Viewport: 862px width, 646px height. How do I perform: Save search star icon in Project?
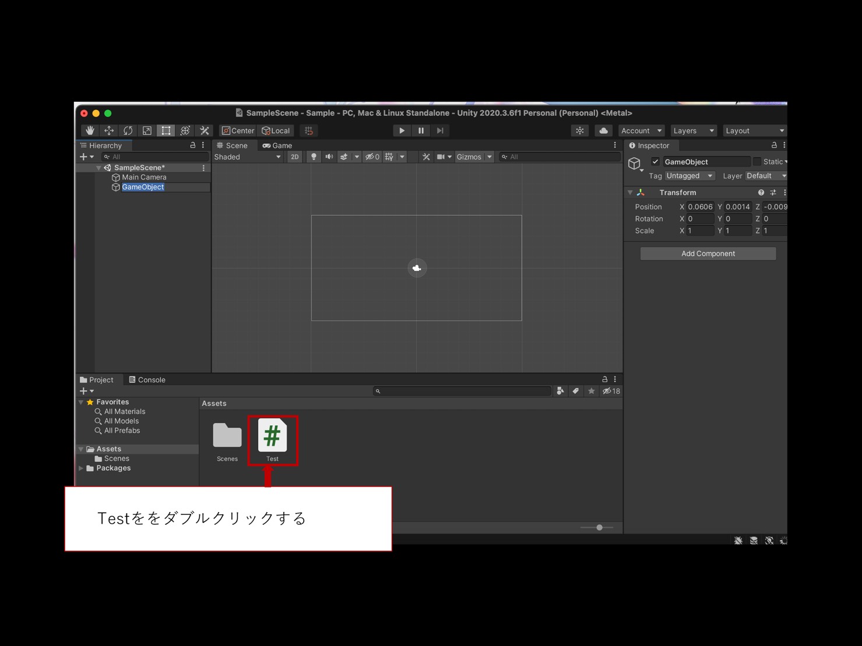[592, 391]
